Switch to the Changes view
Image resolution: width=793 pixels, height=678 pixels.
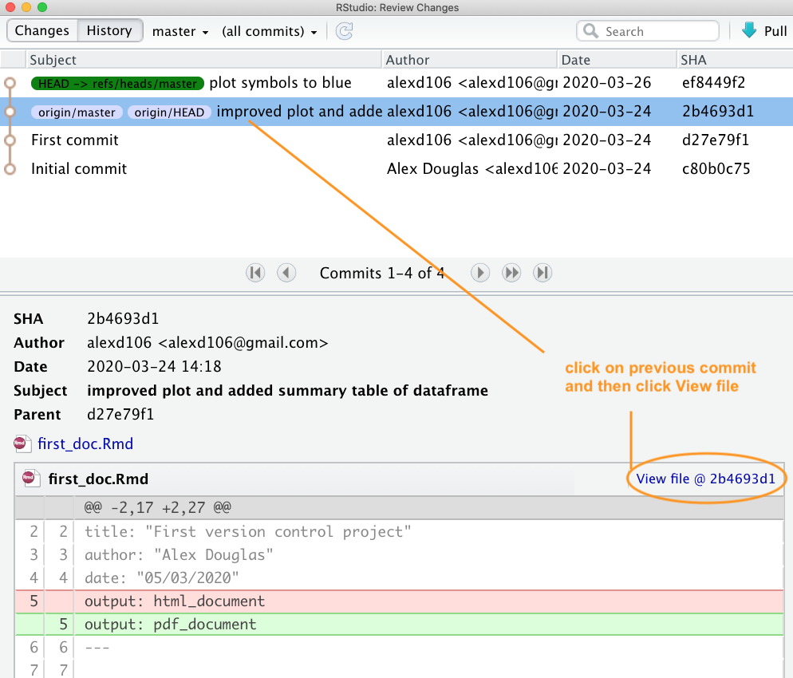[42, 31]
